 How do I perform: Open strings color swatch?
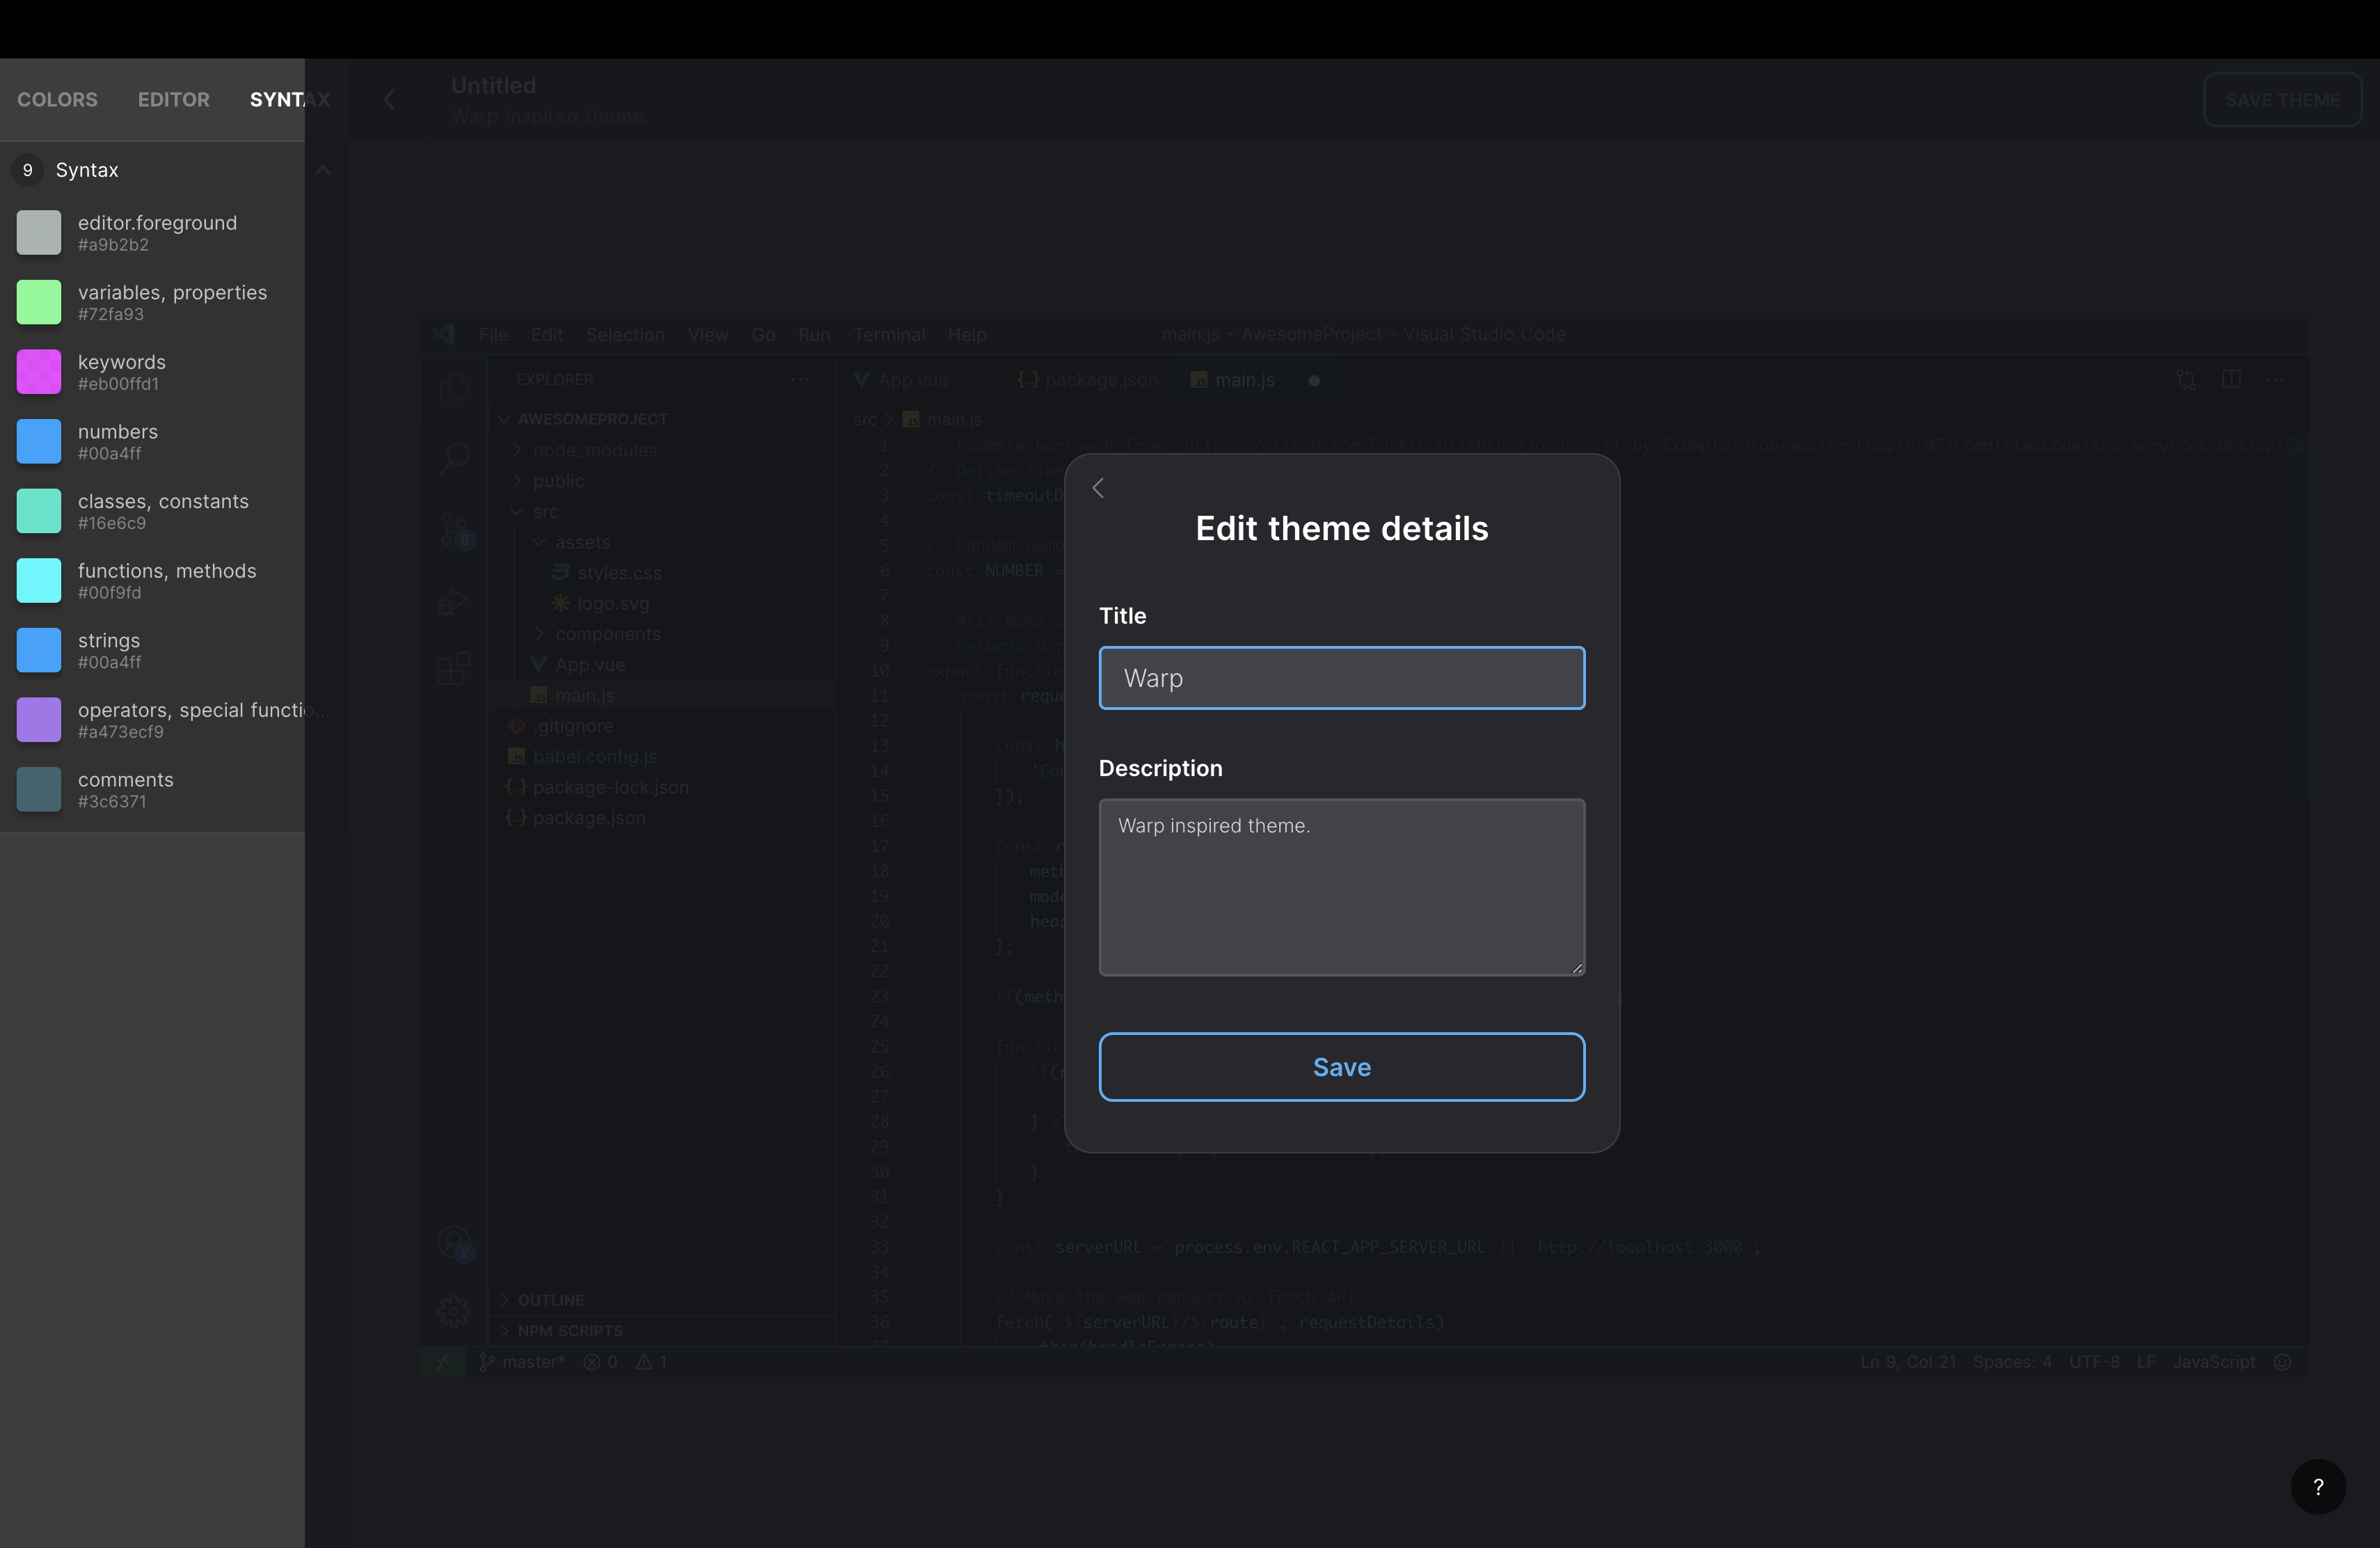click(39, 650)
